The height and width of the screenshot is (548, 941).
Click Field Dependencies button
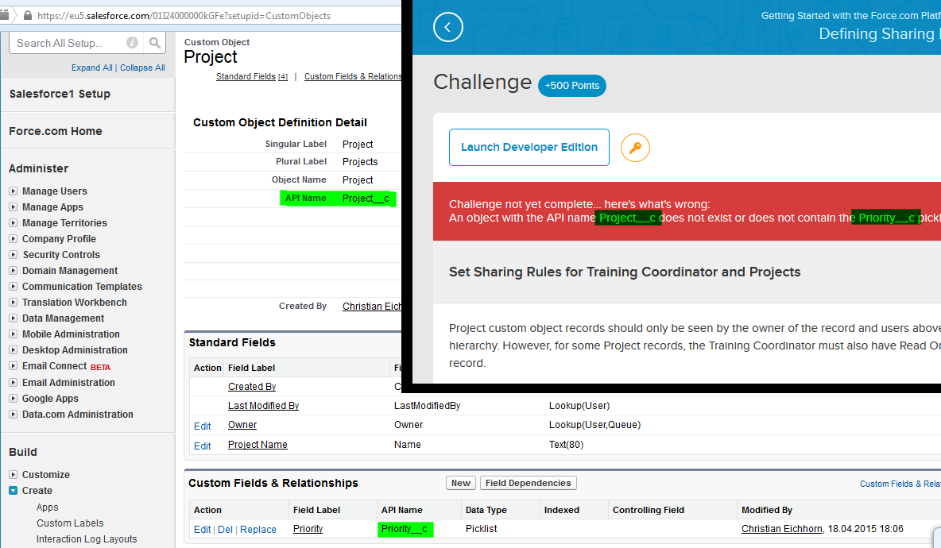(x=528, y=483)
